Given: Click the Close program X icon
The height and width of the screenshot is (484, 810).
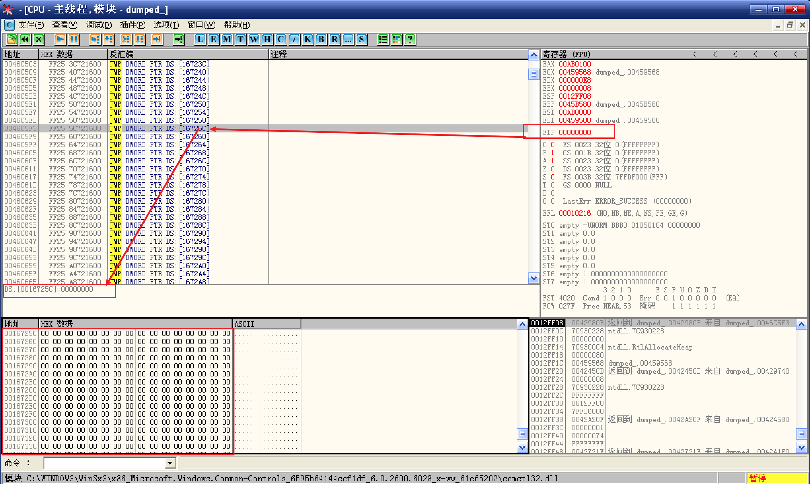Looking at the screenshot, I should [x=39, y=39].
